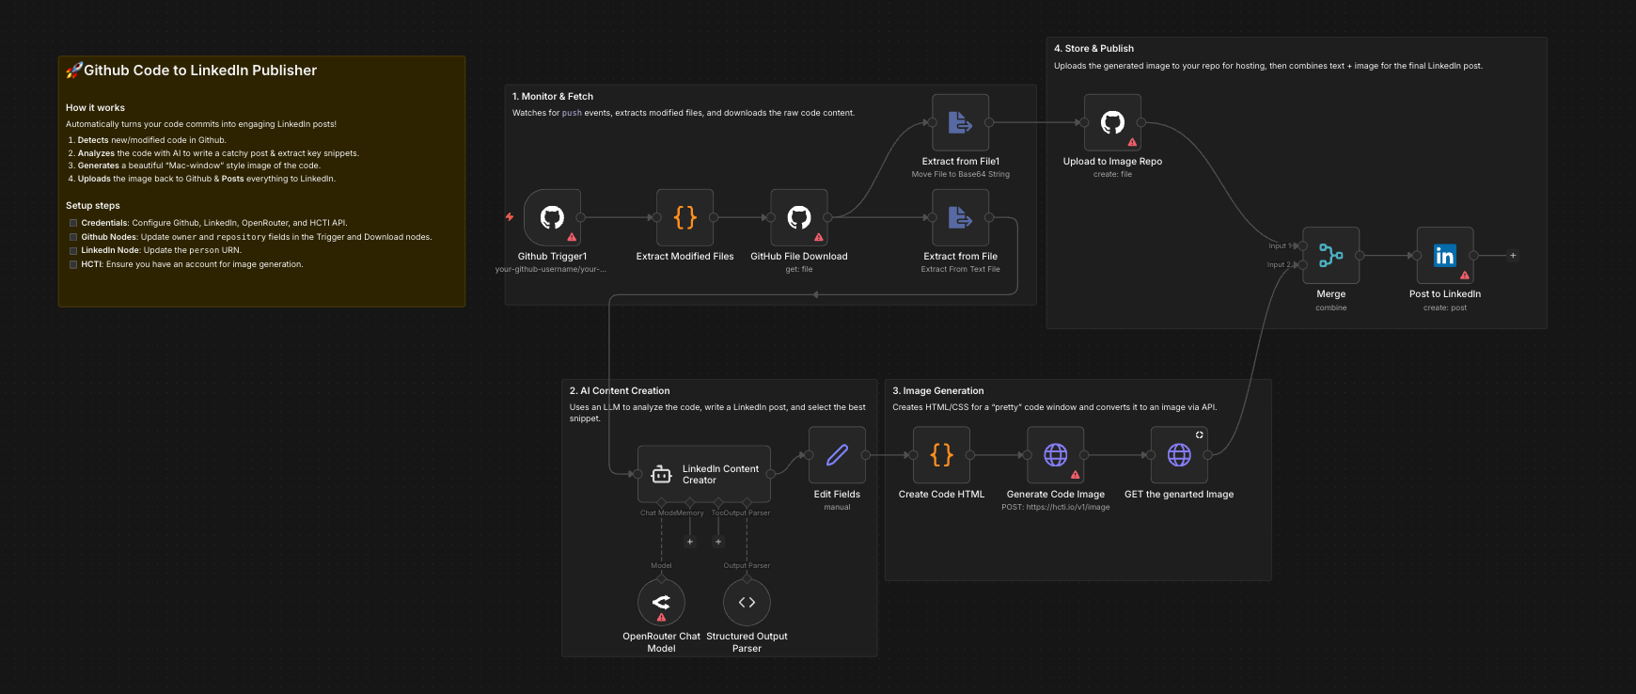Click the plus under Memory connector
This screenshot has height=694, width=1636.
tap(690, 542)
